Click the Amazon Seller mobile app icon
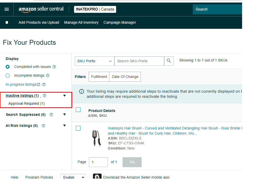The height and width of the screenshot is (193, 257). point(97,177)
